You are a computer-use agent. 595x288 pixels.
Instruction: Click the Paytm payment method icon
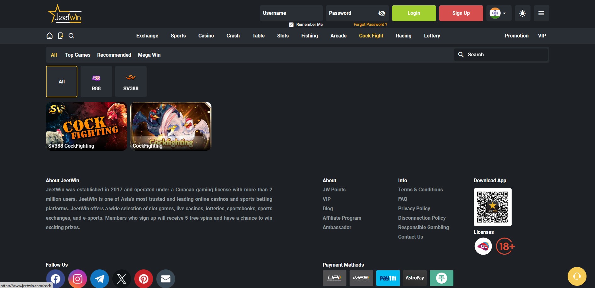[388, 278]
